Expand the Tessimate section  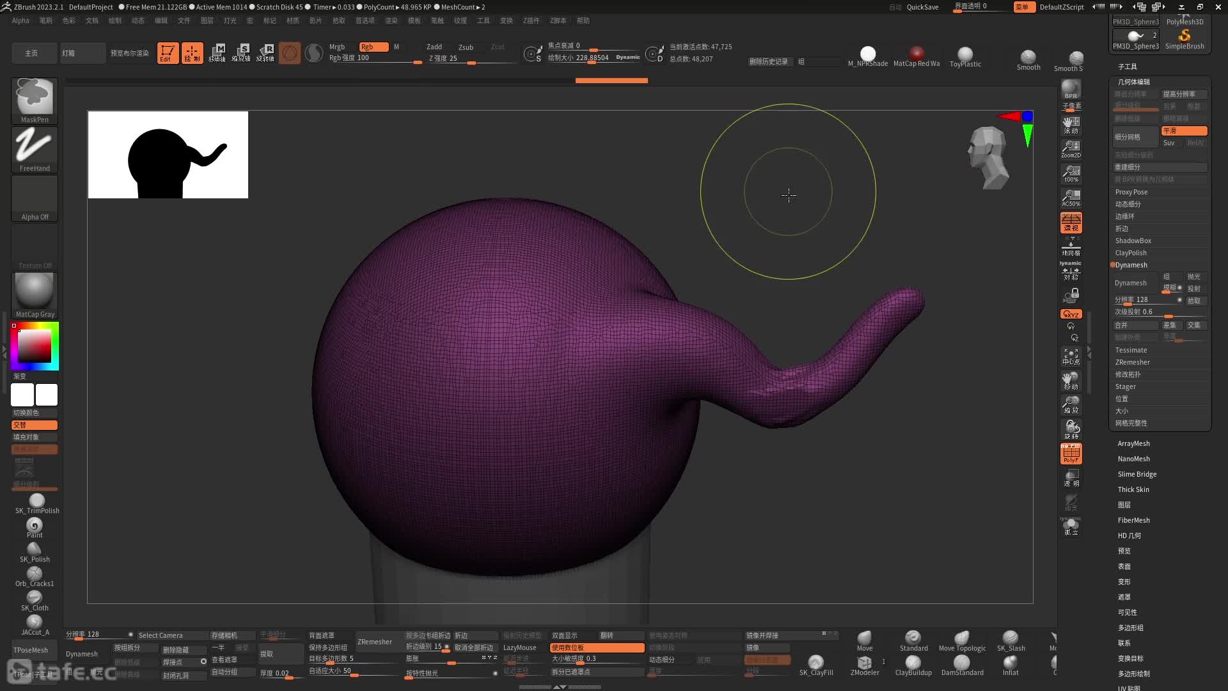[1131, 350]
